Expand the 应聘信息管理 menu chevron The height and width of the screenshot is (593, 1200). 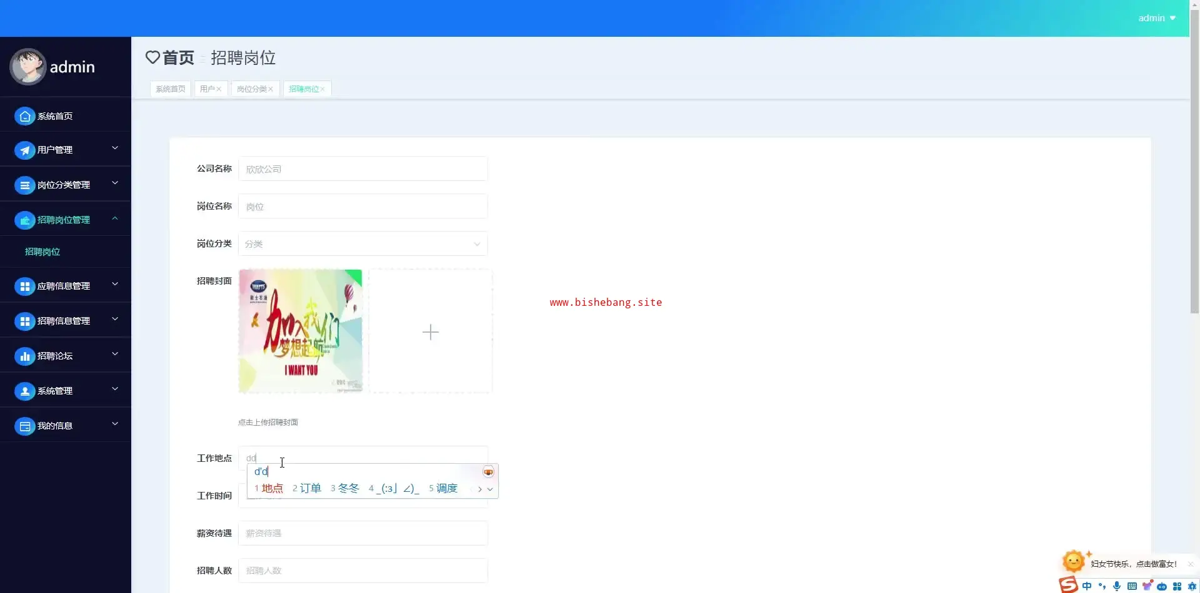(115, 284)
